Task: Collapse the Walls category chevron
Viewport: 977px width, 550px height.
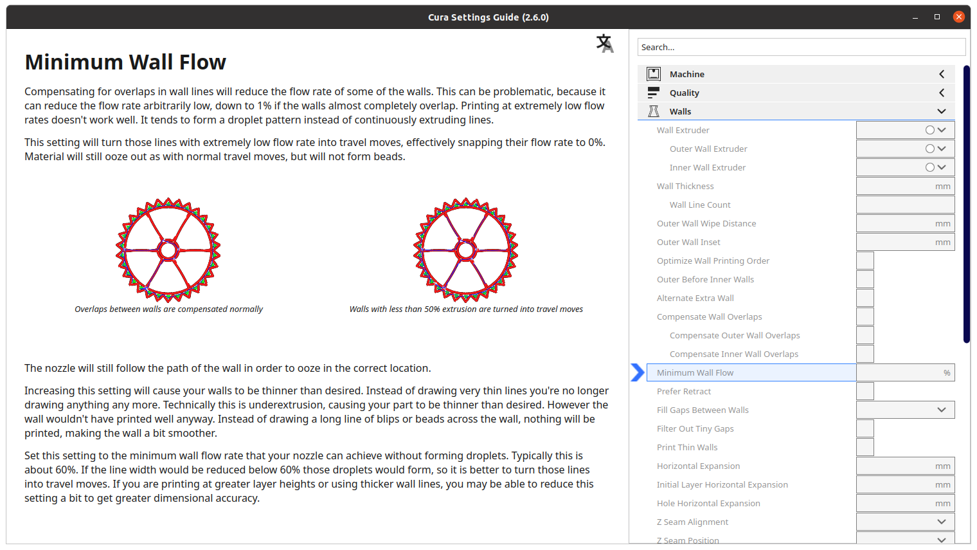Action: pos(942,111)
